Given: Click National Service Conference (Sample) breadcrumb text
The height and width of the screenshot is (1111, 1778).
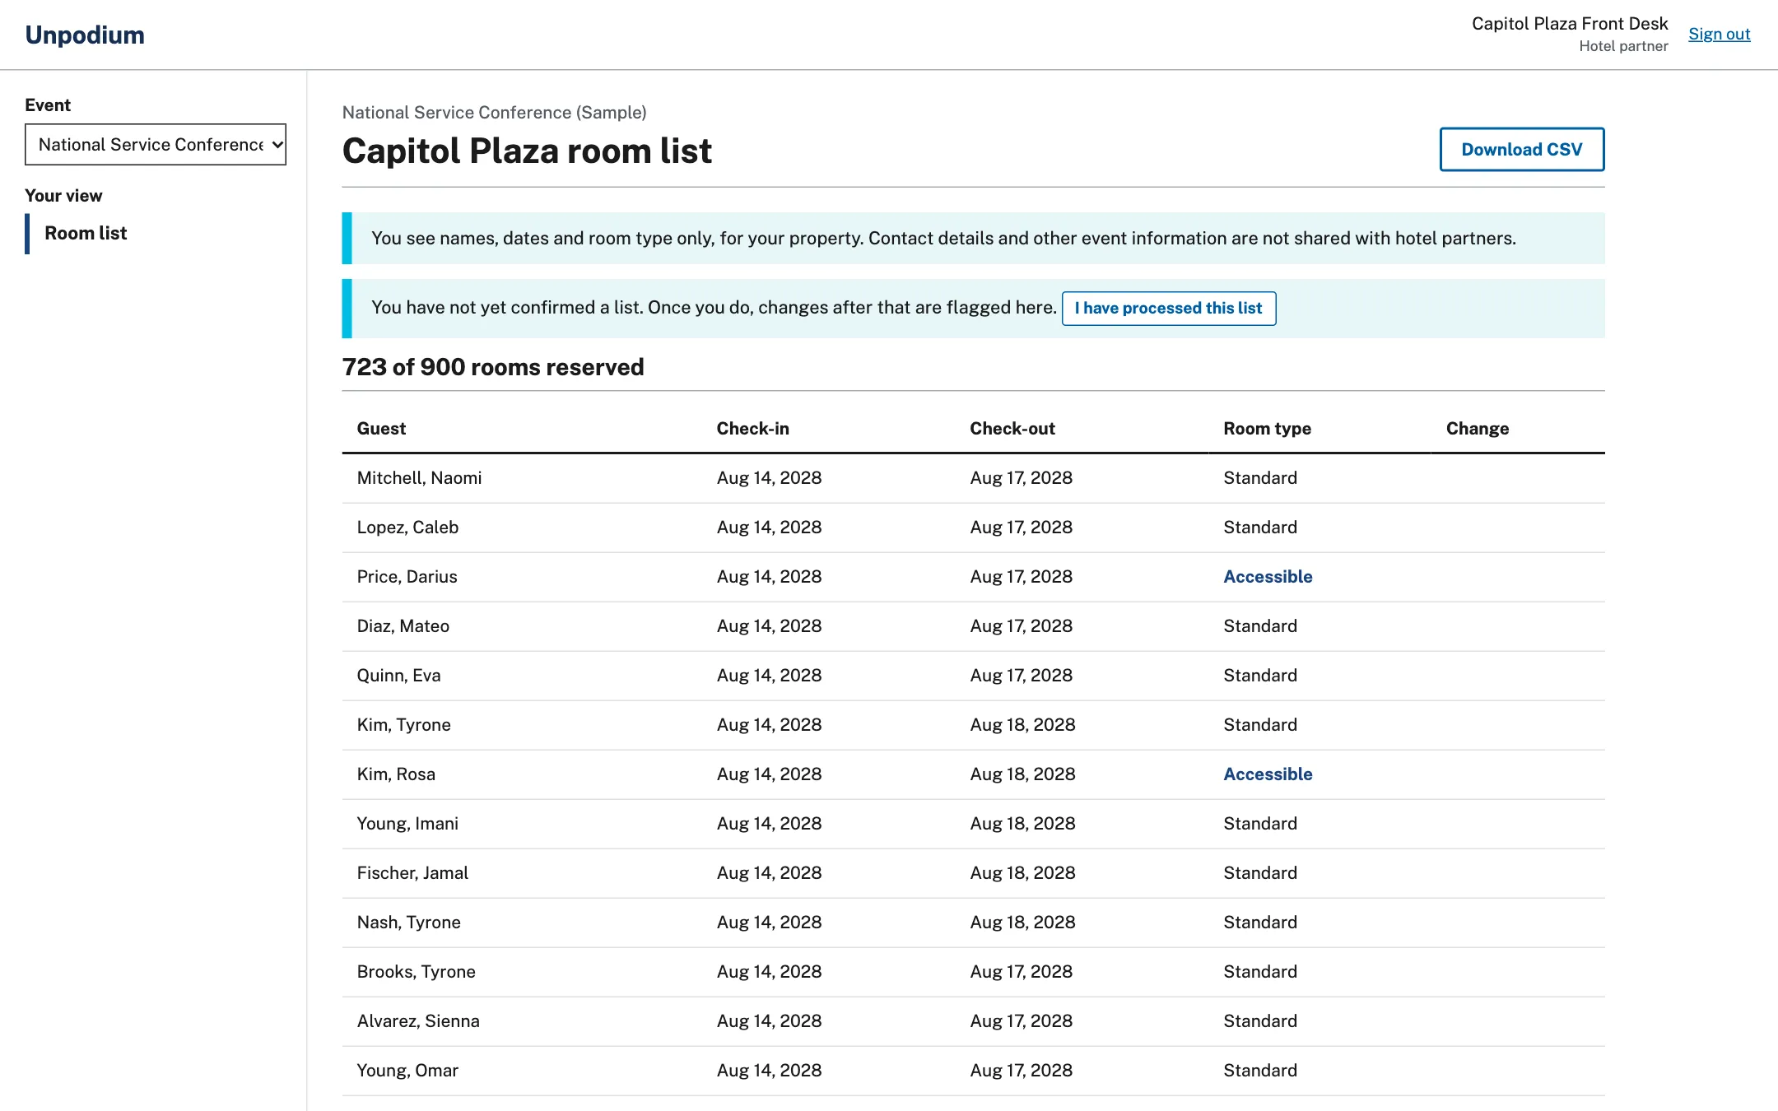Looking at the screenshot, I should click(x=495, y=113).
